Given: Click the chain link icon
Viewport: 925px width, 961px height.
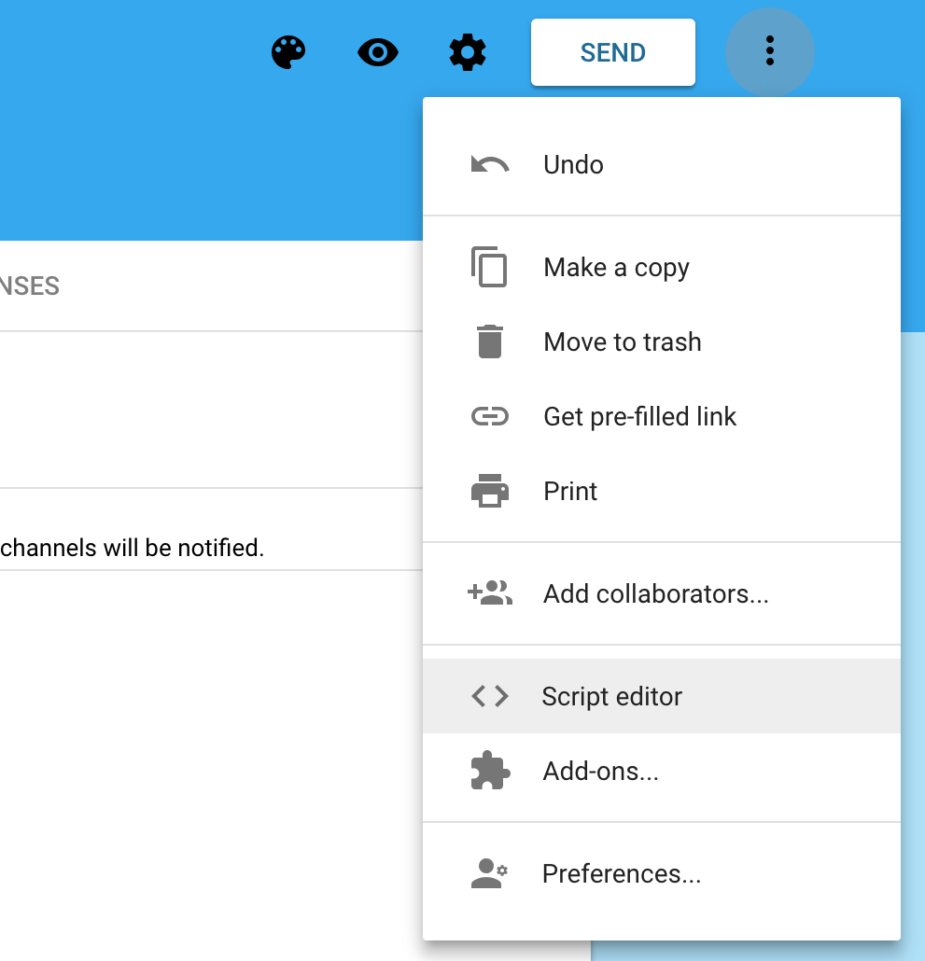Looking at the screenshot, I should [489, 417].
